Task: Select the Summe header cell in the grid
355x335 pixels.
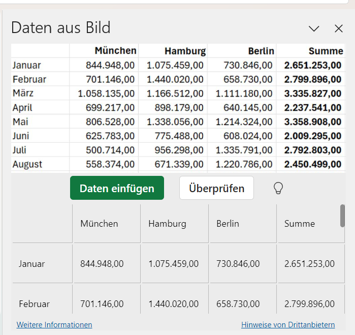Action: click(x=311, y=224)
